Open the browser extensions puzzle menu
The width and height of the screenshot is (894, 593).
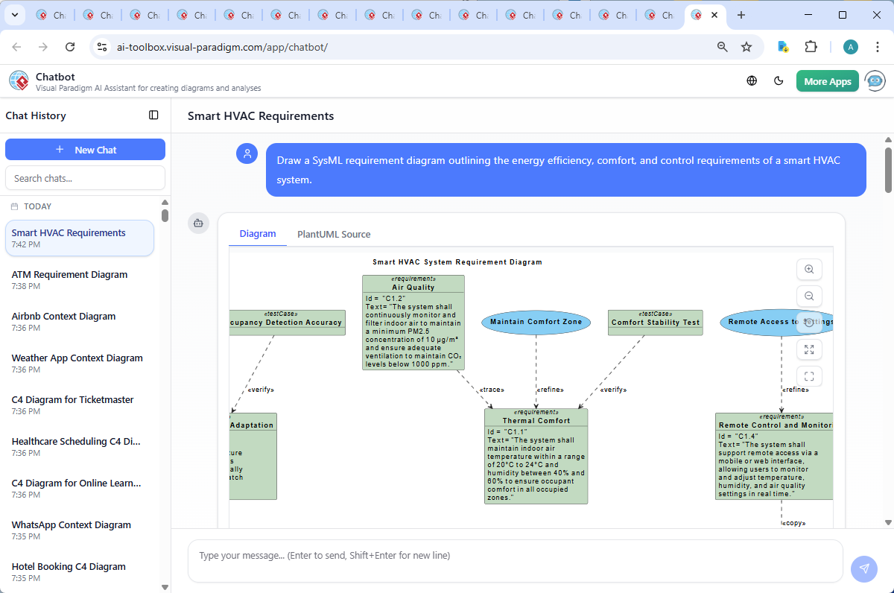pyautogui.click(x=811, y=46)
